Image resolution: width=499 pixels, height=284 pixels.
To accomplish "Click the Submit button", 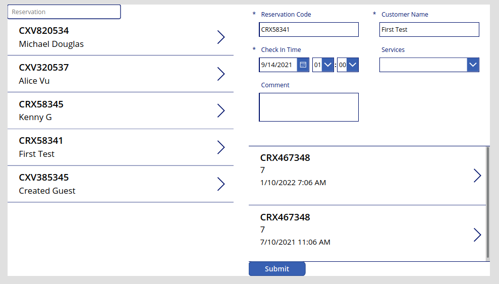I will click(277, 269).
